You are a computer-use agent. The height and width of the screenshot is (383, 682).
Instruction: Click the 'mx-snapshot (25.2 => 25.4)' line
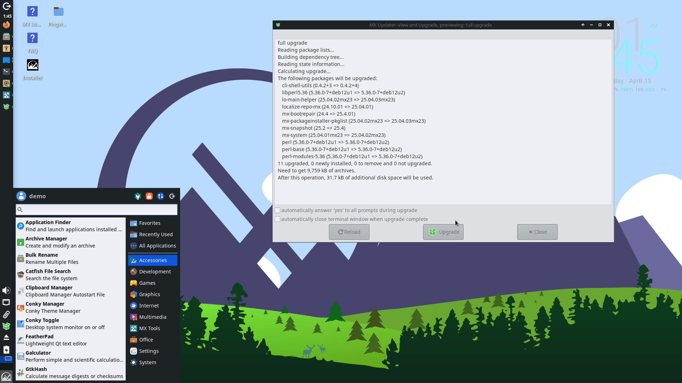click(x=314, y=128)
